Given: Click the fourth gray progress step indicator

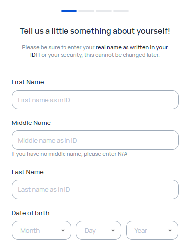Looking at the screenshot, I should (x=121, y=11).
